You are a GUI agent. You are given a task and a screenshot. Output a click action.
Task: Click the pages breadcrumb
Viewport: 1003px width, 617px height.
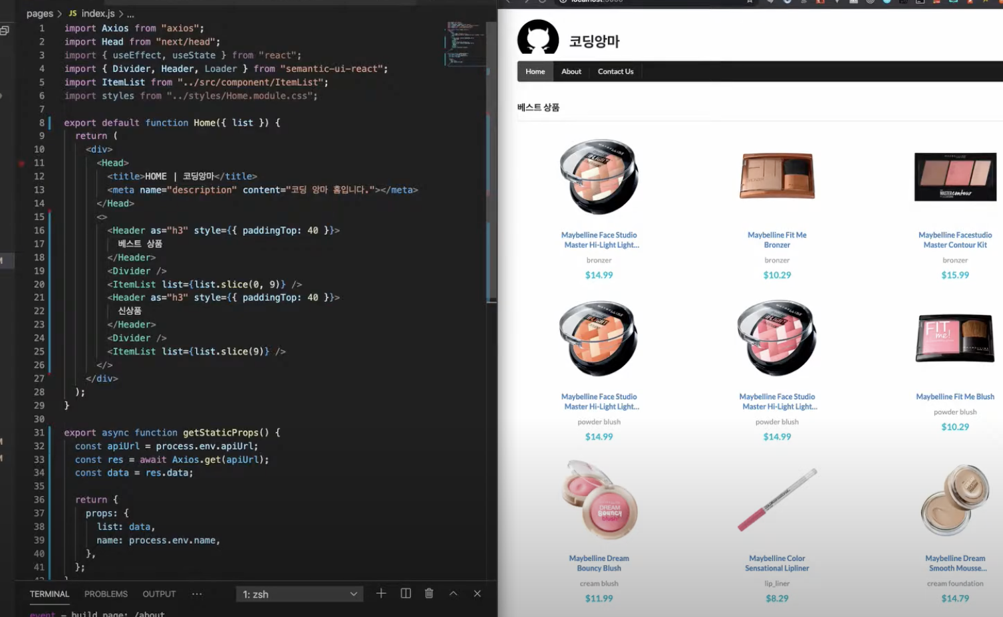pos(39,13)
